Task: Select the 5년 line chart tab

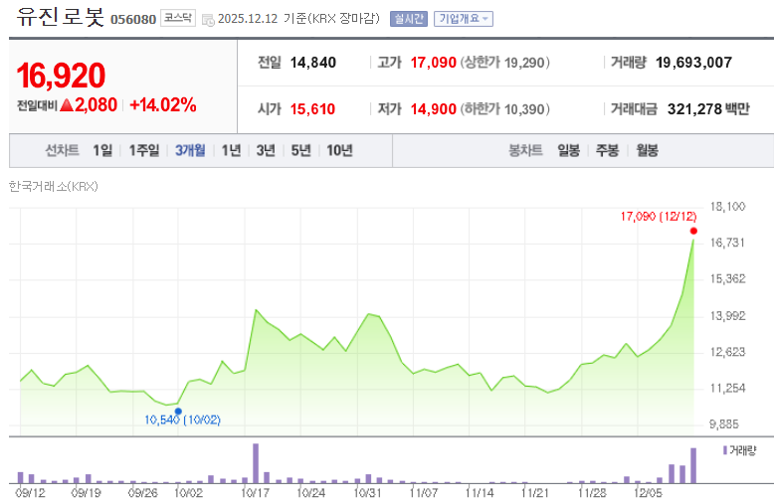Action: [x=301, y=150]
